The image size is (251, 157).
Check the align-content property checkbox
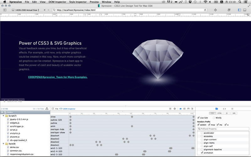click(x=202, y=139)
